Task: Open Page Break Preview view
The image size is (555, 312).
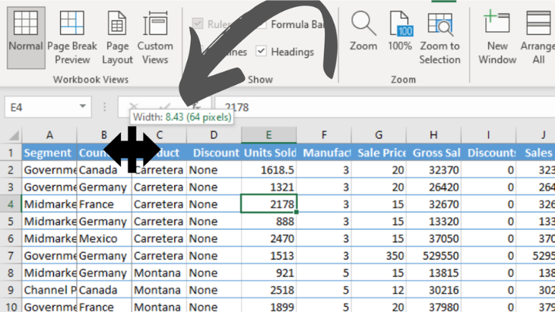Action: pos(72,37)
